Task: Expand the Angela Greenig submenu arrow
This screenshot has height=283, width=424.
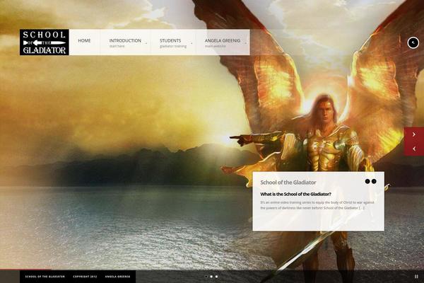Action: click(245, 43)
